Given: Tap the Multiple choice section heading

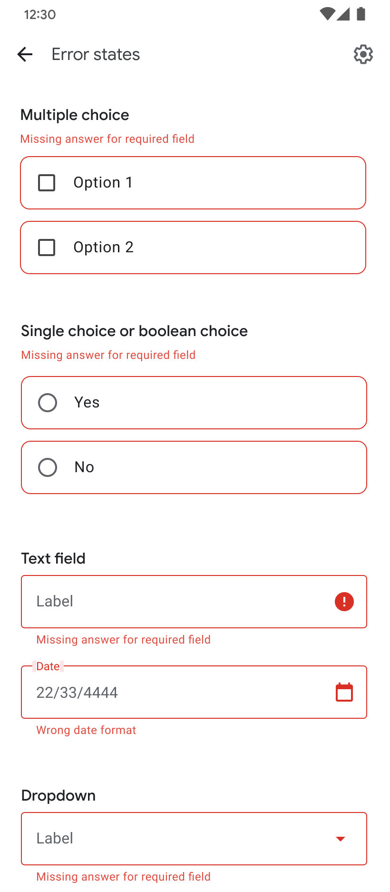Looking at the screenshot, I should pos(75,115).
